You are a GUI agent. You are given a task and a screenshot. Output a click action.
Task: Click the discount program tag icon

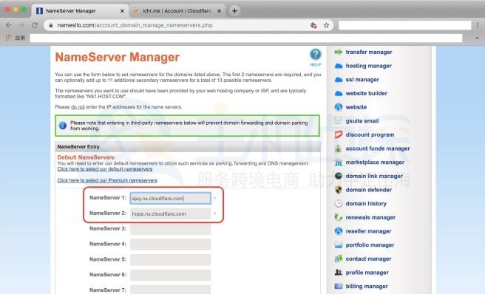coord(339,134)
